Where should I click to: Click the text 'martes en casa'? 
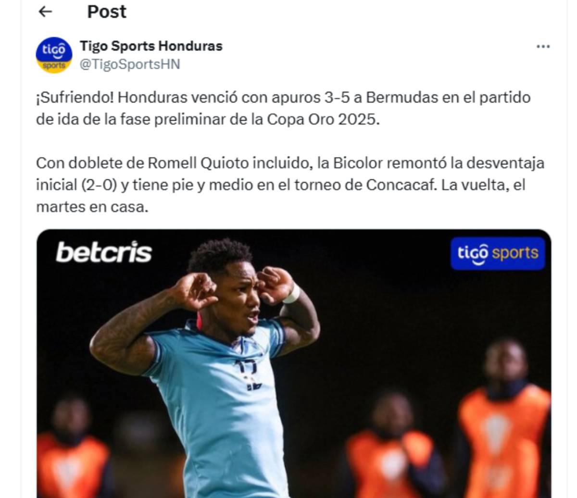pos(92,207)
